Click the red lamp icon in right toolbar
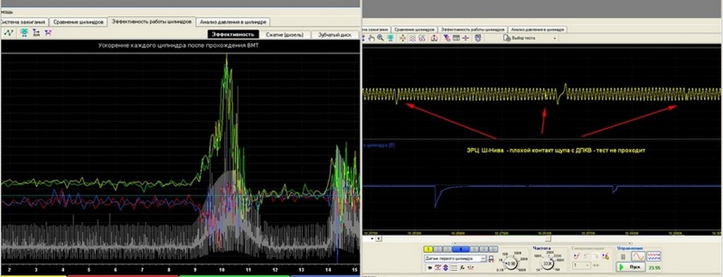 pos(434,38)
